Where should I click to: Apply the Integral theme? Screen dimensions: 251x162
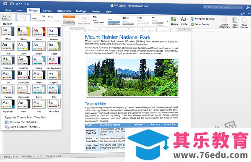(x=39, y=60)
